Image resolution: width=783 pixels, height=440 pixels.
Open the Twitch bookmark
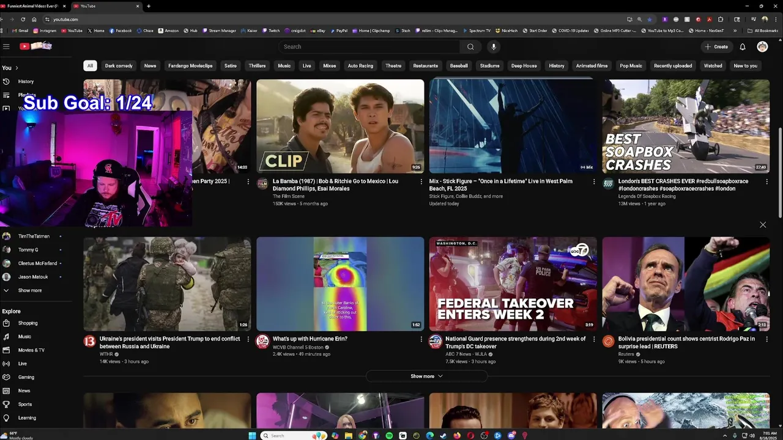pos(270,31)
